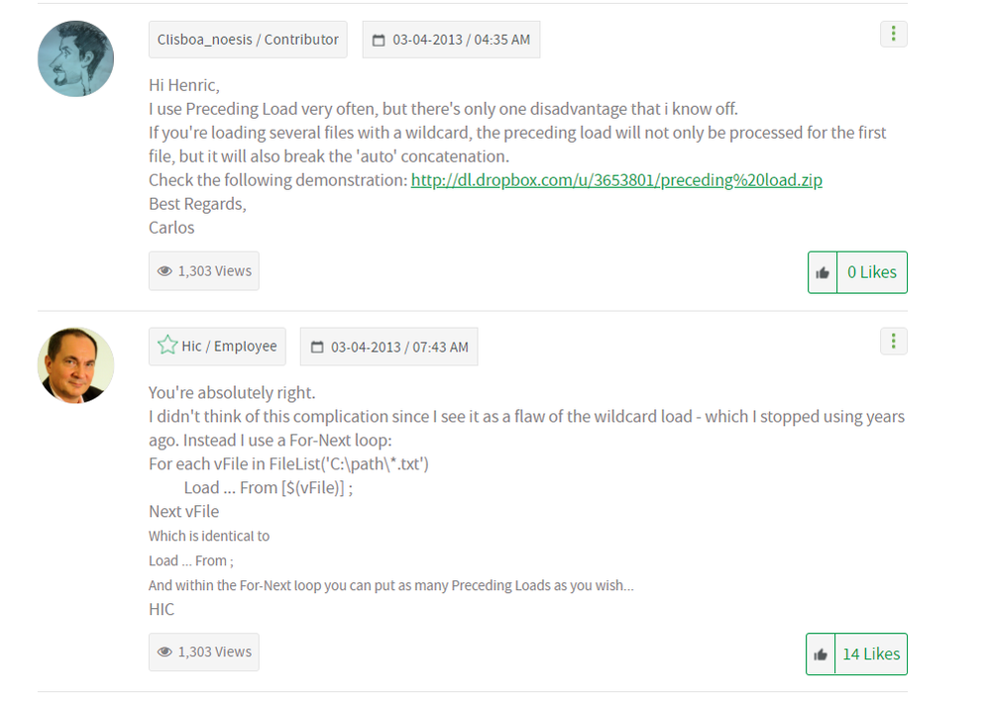Click the eye icon under HIC's reply

165,653
